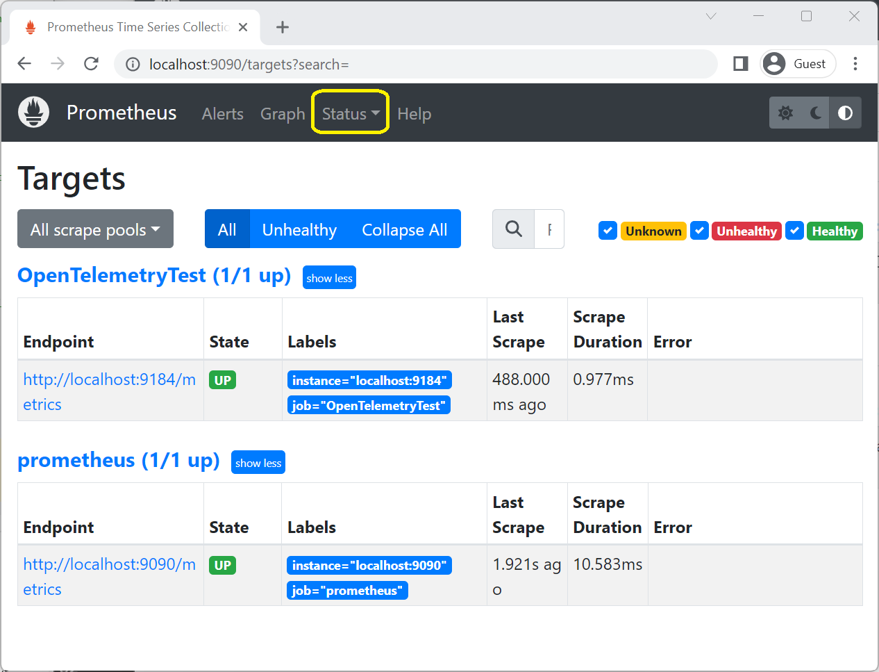The image size is (879, 672).
Task: Open the localhost:9090 metrics endpoint link
Action: tap(110, 577)
